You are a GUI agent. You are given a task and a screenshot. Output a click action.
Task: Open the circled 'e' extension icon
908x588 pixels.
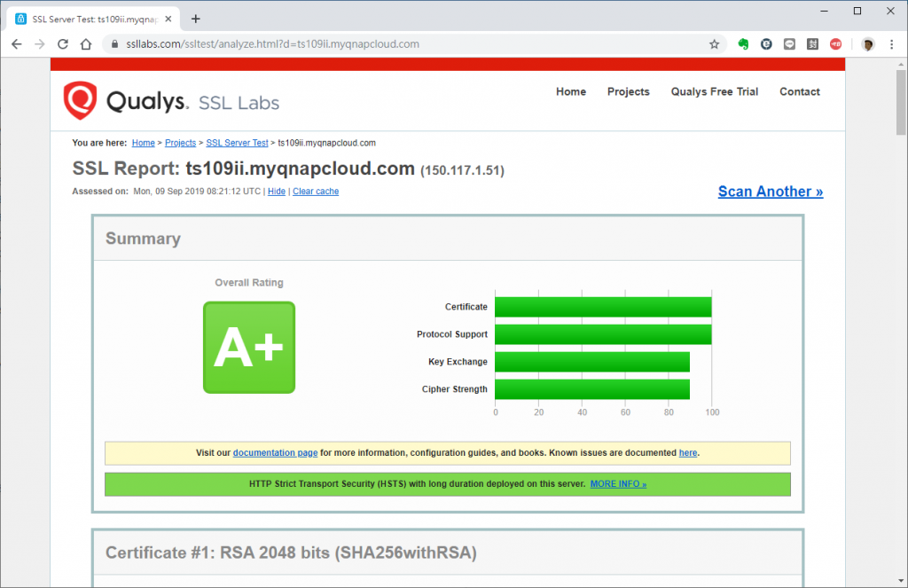[766, 44]
